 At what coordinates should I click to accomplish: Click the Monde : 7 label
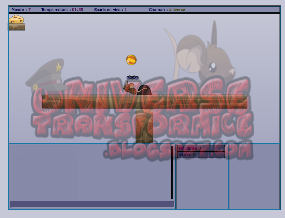click(21, 10)
